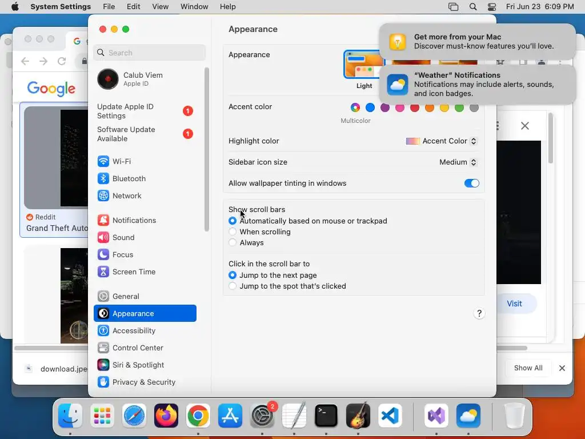Select When scrolling scroll bar option
The width and height of the screenshot is (585, 439).
233,232
